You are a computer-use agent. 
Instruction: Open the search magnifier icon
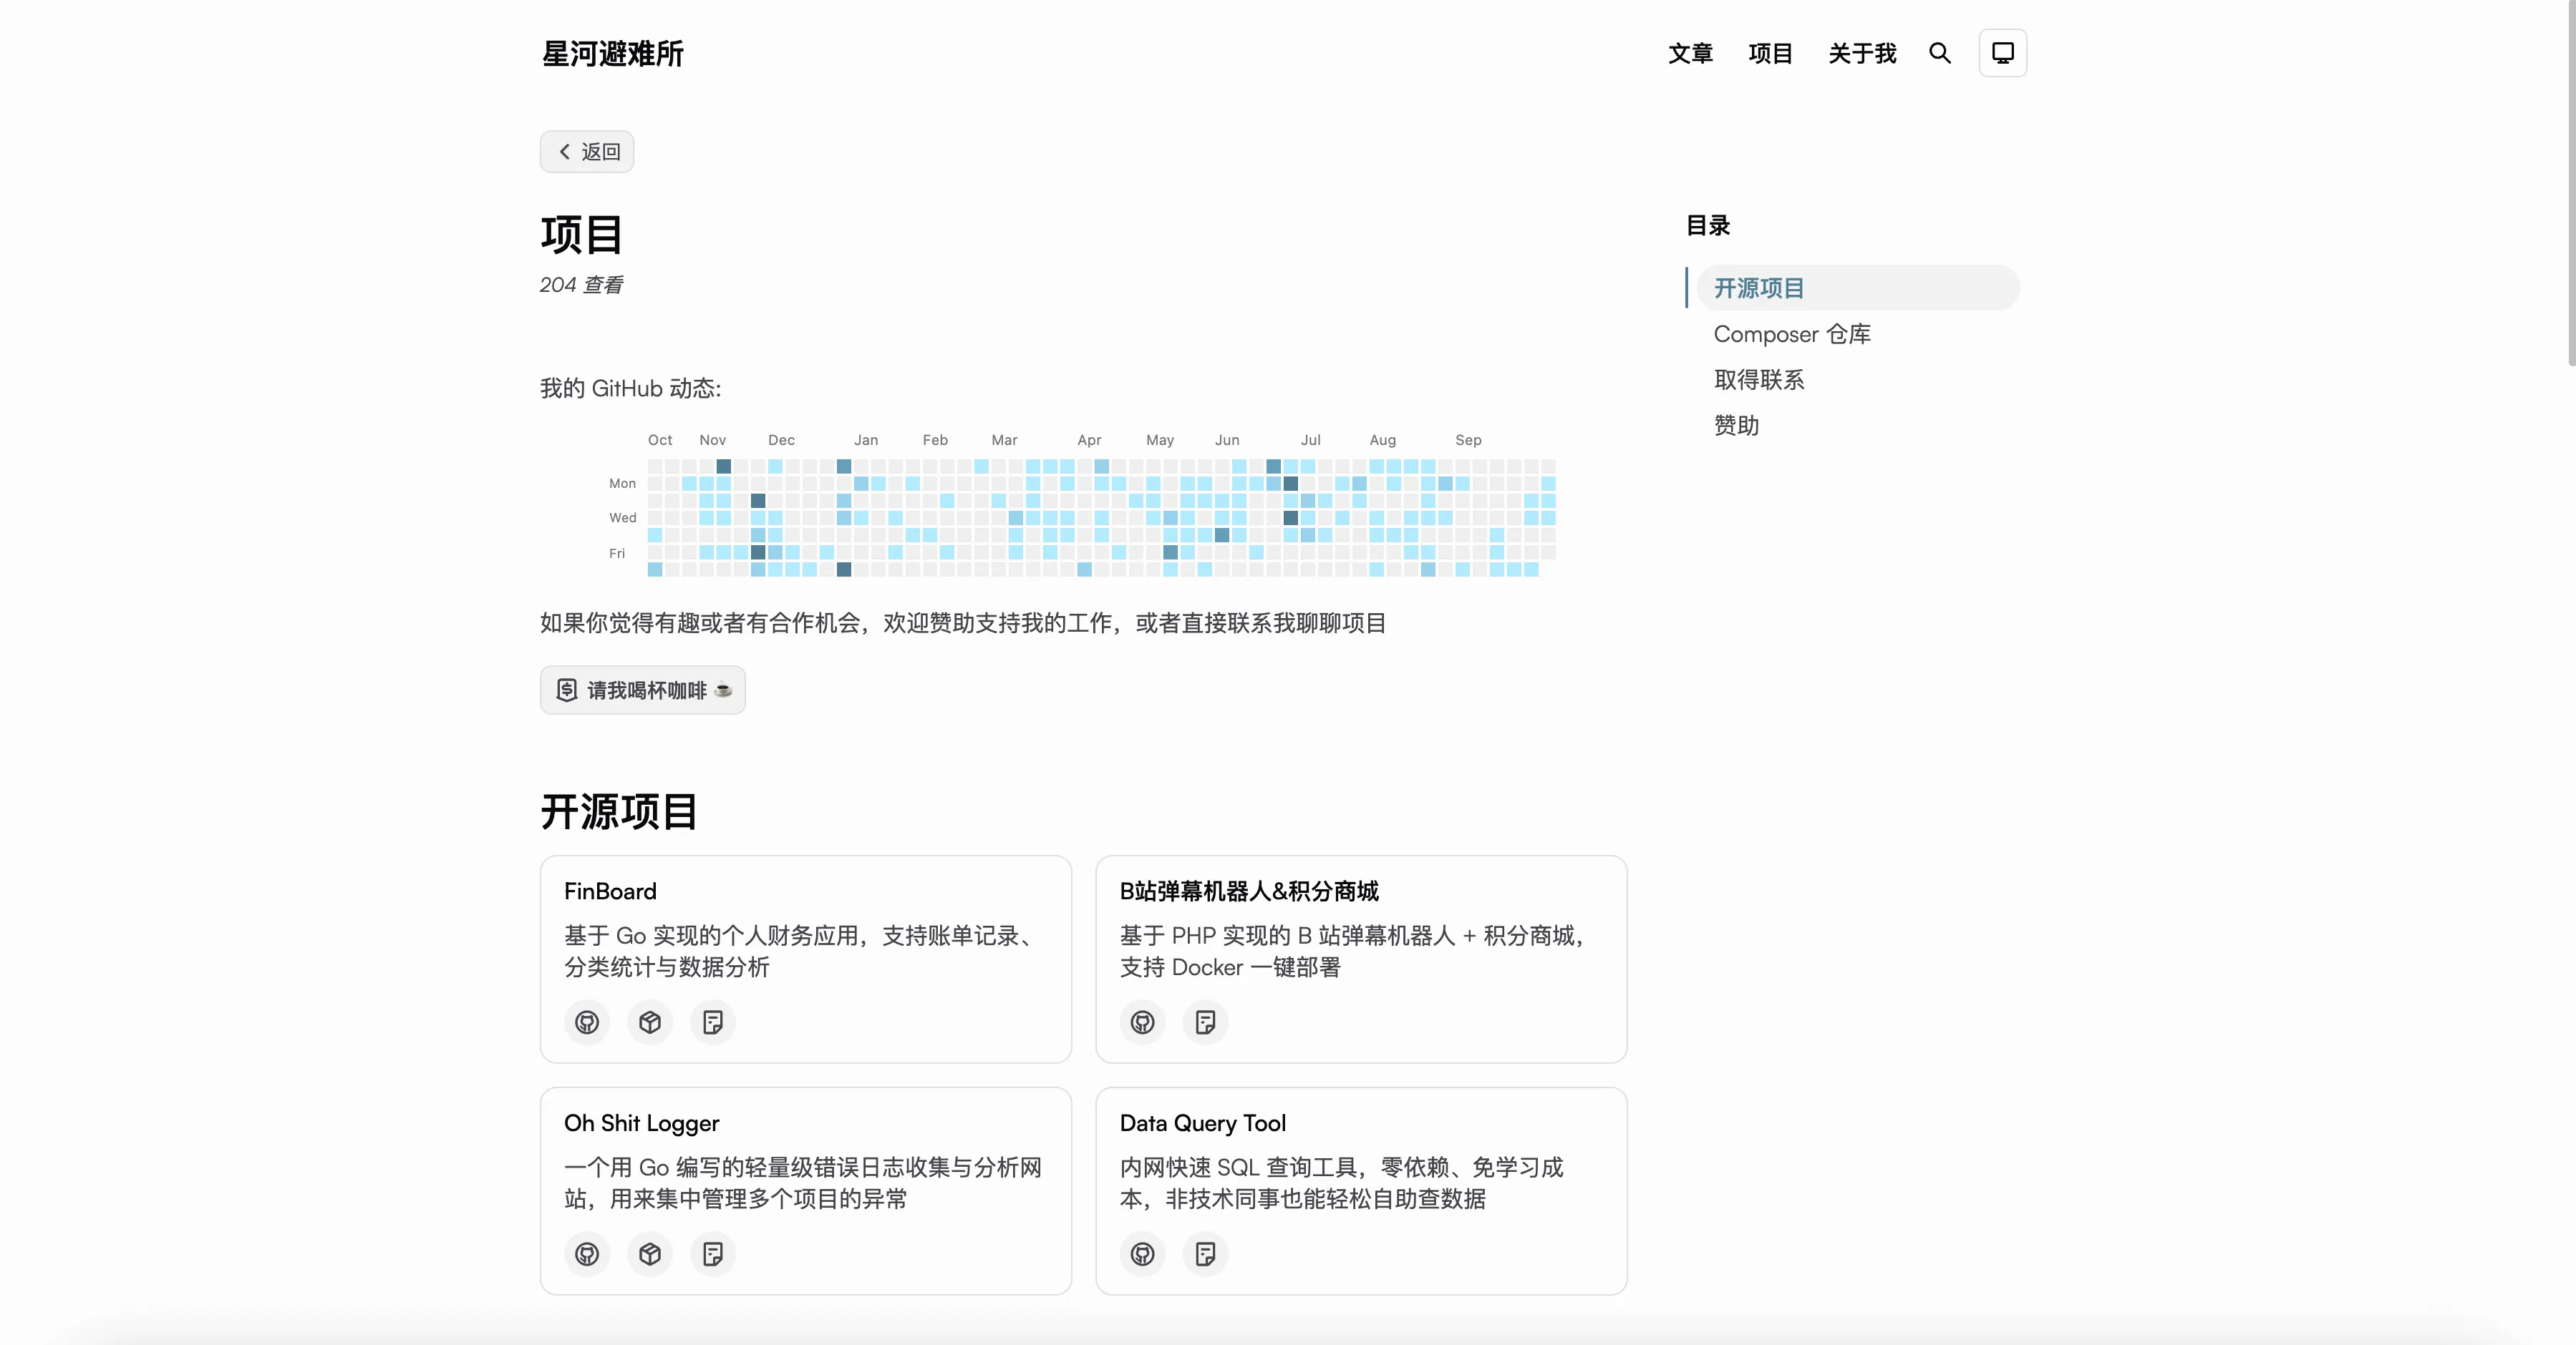pyautogui.click(x=1939, y=53)
